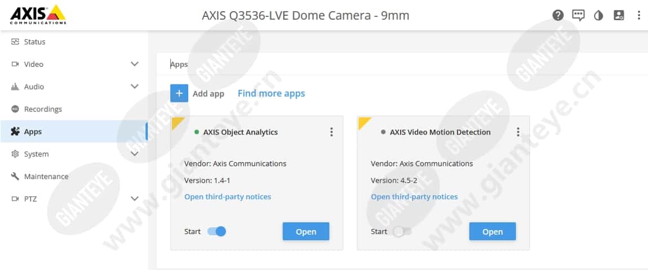The image size is (648, 270).
Task: Open AXIS Video Motion Detection options menu
Action: point(518,132)
